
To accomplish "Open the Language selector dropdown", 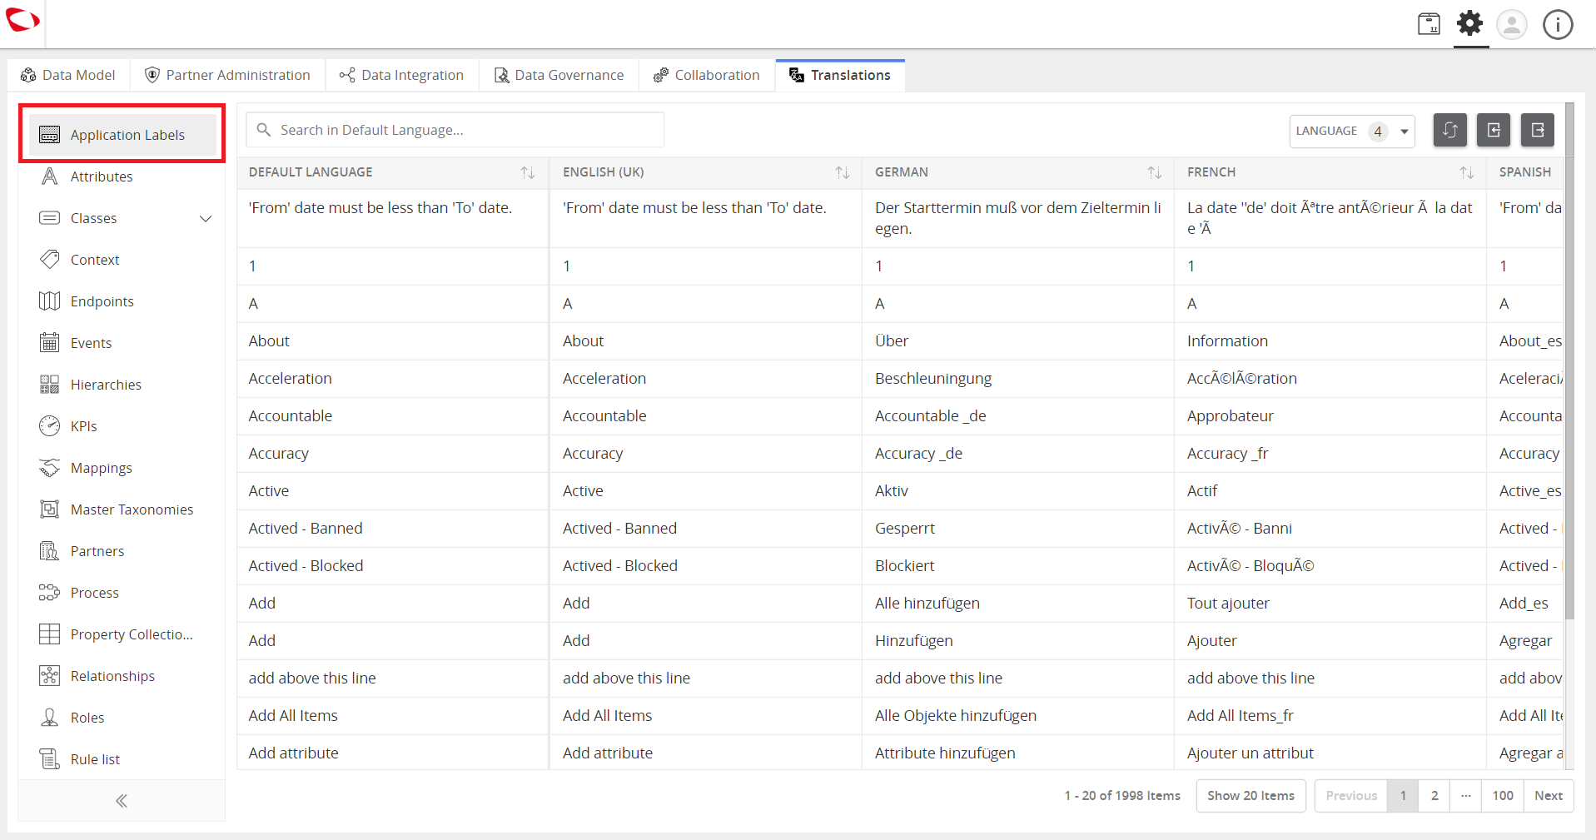I will pos(1352,132).
